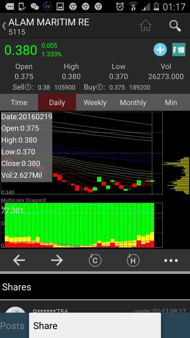Select the Daily chart tab
This screenshot has width=190, height=338.
[x=57, y=102]
